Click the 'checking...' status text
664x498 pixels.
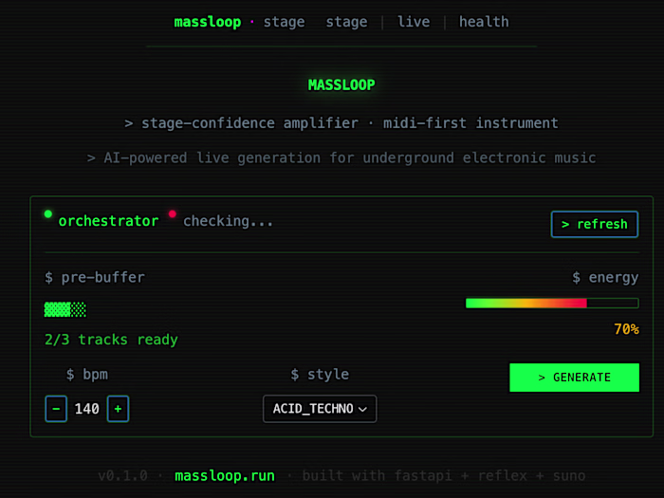click(x=228, y=221)
